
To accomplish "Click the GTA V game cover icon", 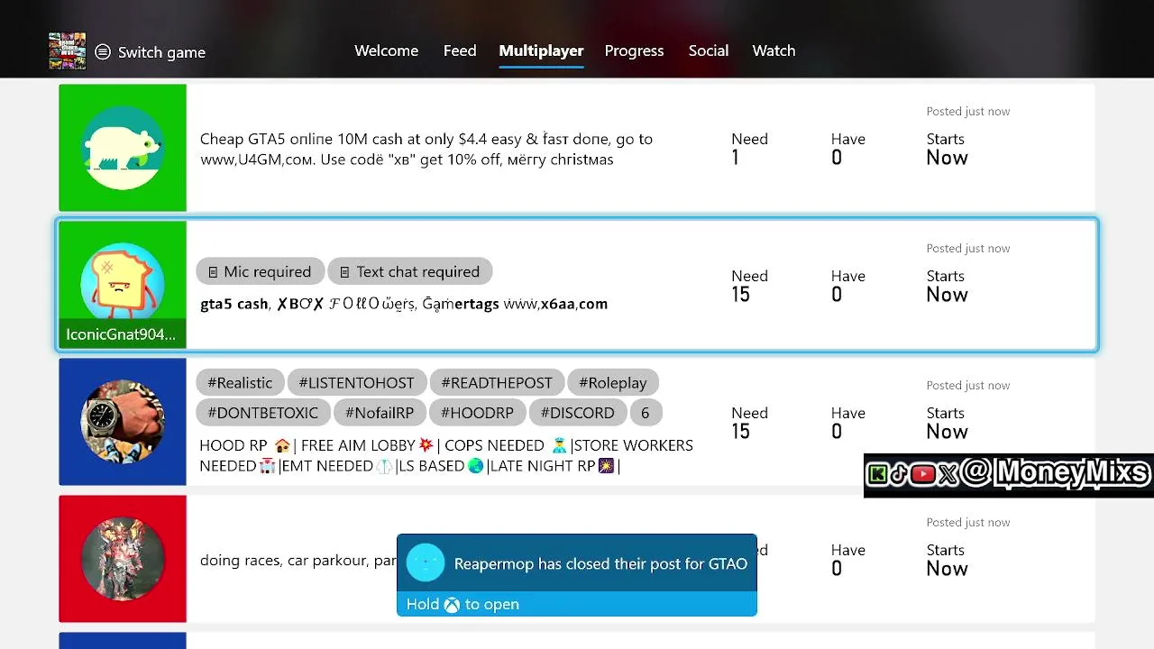I will (x=68, y=51).
